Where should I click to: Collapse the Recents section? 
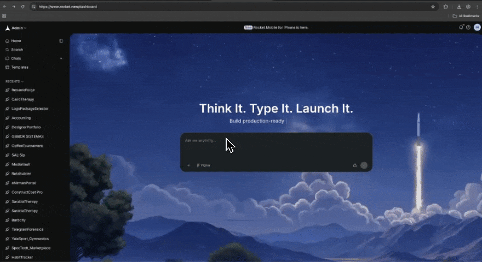(x=14, y=81)
